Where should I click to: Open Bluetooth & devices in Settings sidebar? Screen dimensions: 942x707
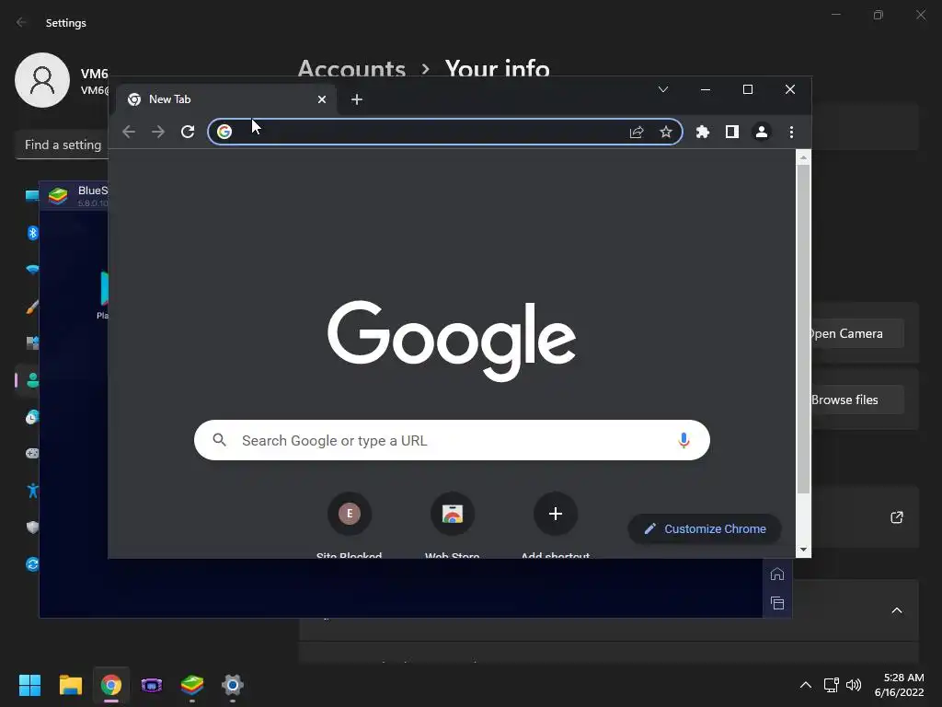[33, 233]
